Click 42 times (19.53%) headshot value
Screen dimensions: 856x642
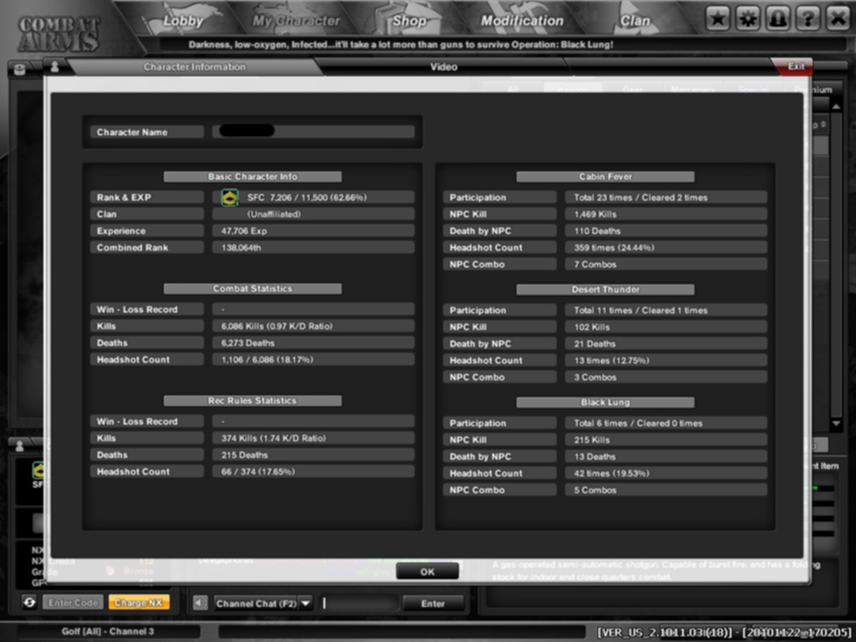pyautogui.click(x=611, y=473)
